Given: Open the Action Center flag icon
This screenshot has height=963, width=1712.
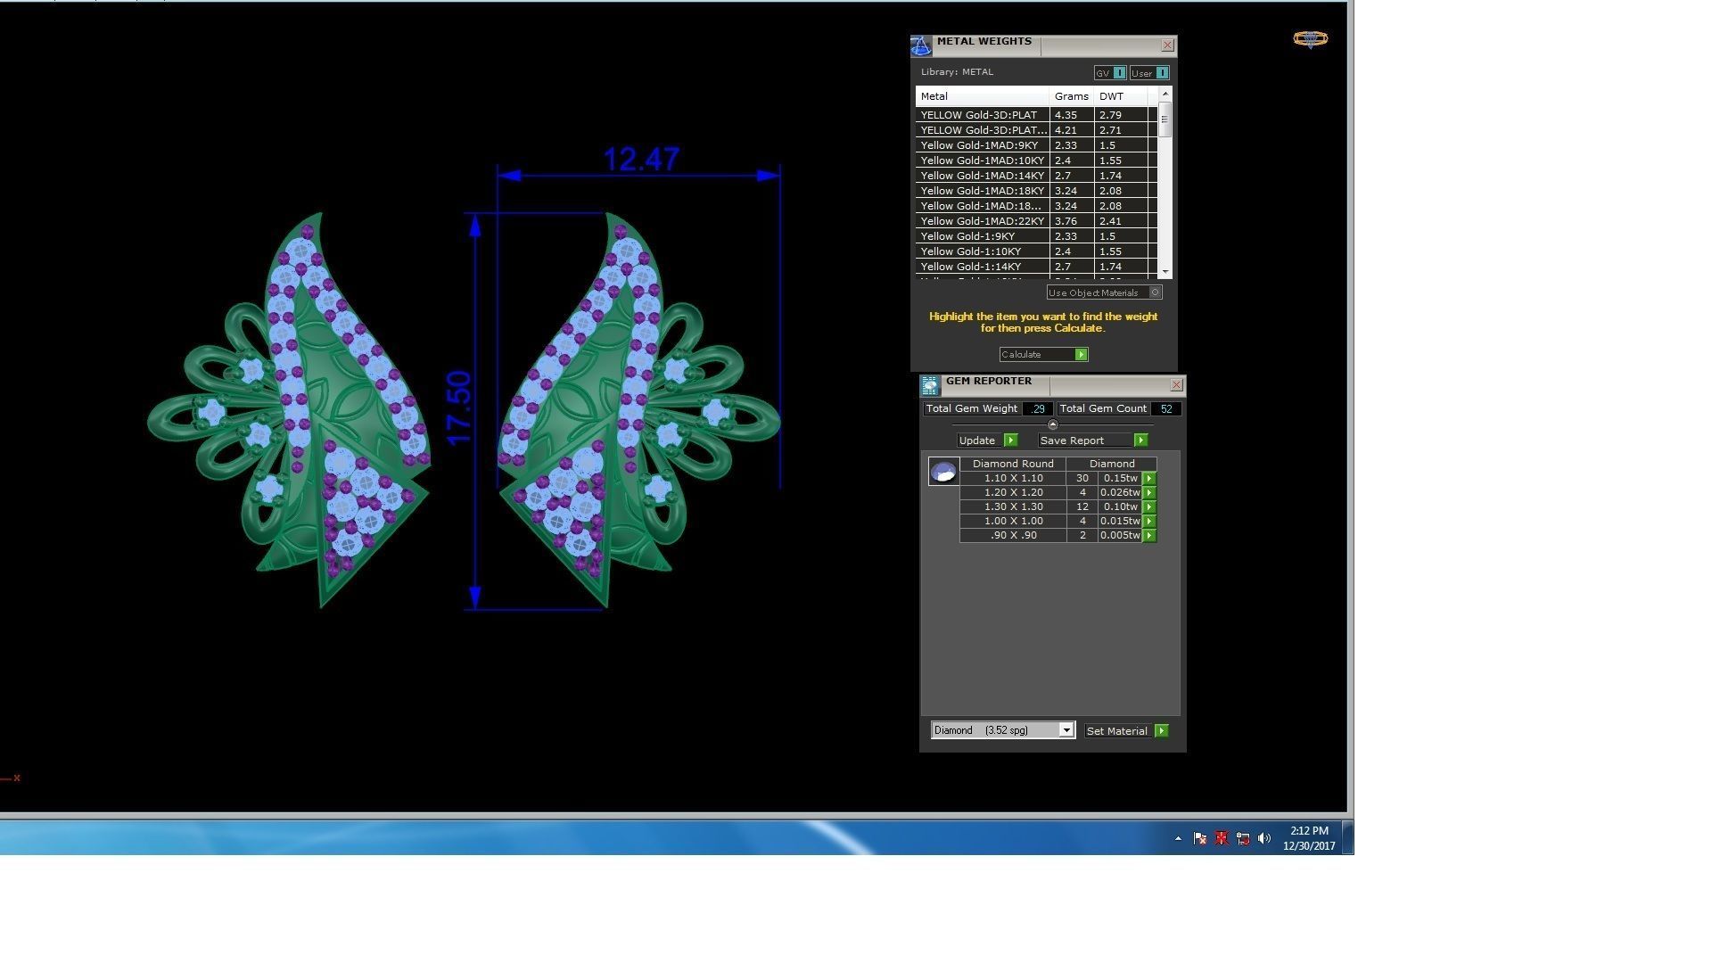Looking at the screenshot, I should tap(1199, 838).
